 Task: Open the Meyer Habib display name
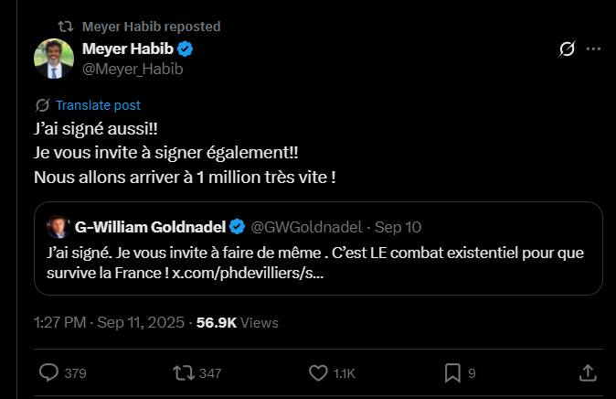[x=126, y=49]
